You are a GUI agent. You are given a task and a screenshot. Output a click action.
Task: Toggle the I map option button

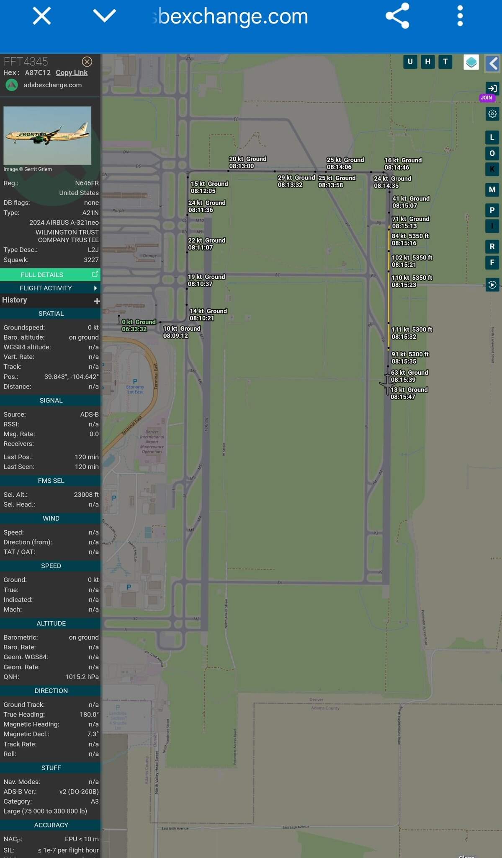pos(492,226)
